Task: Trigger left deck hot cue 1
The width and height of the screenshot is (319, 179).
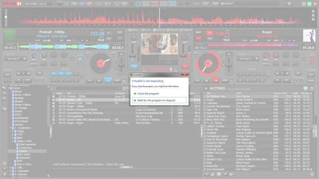Action: pos(54,74)
